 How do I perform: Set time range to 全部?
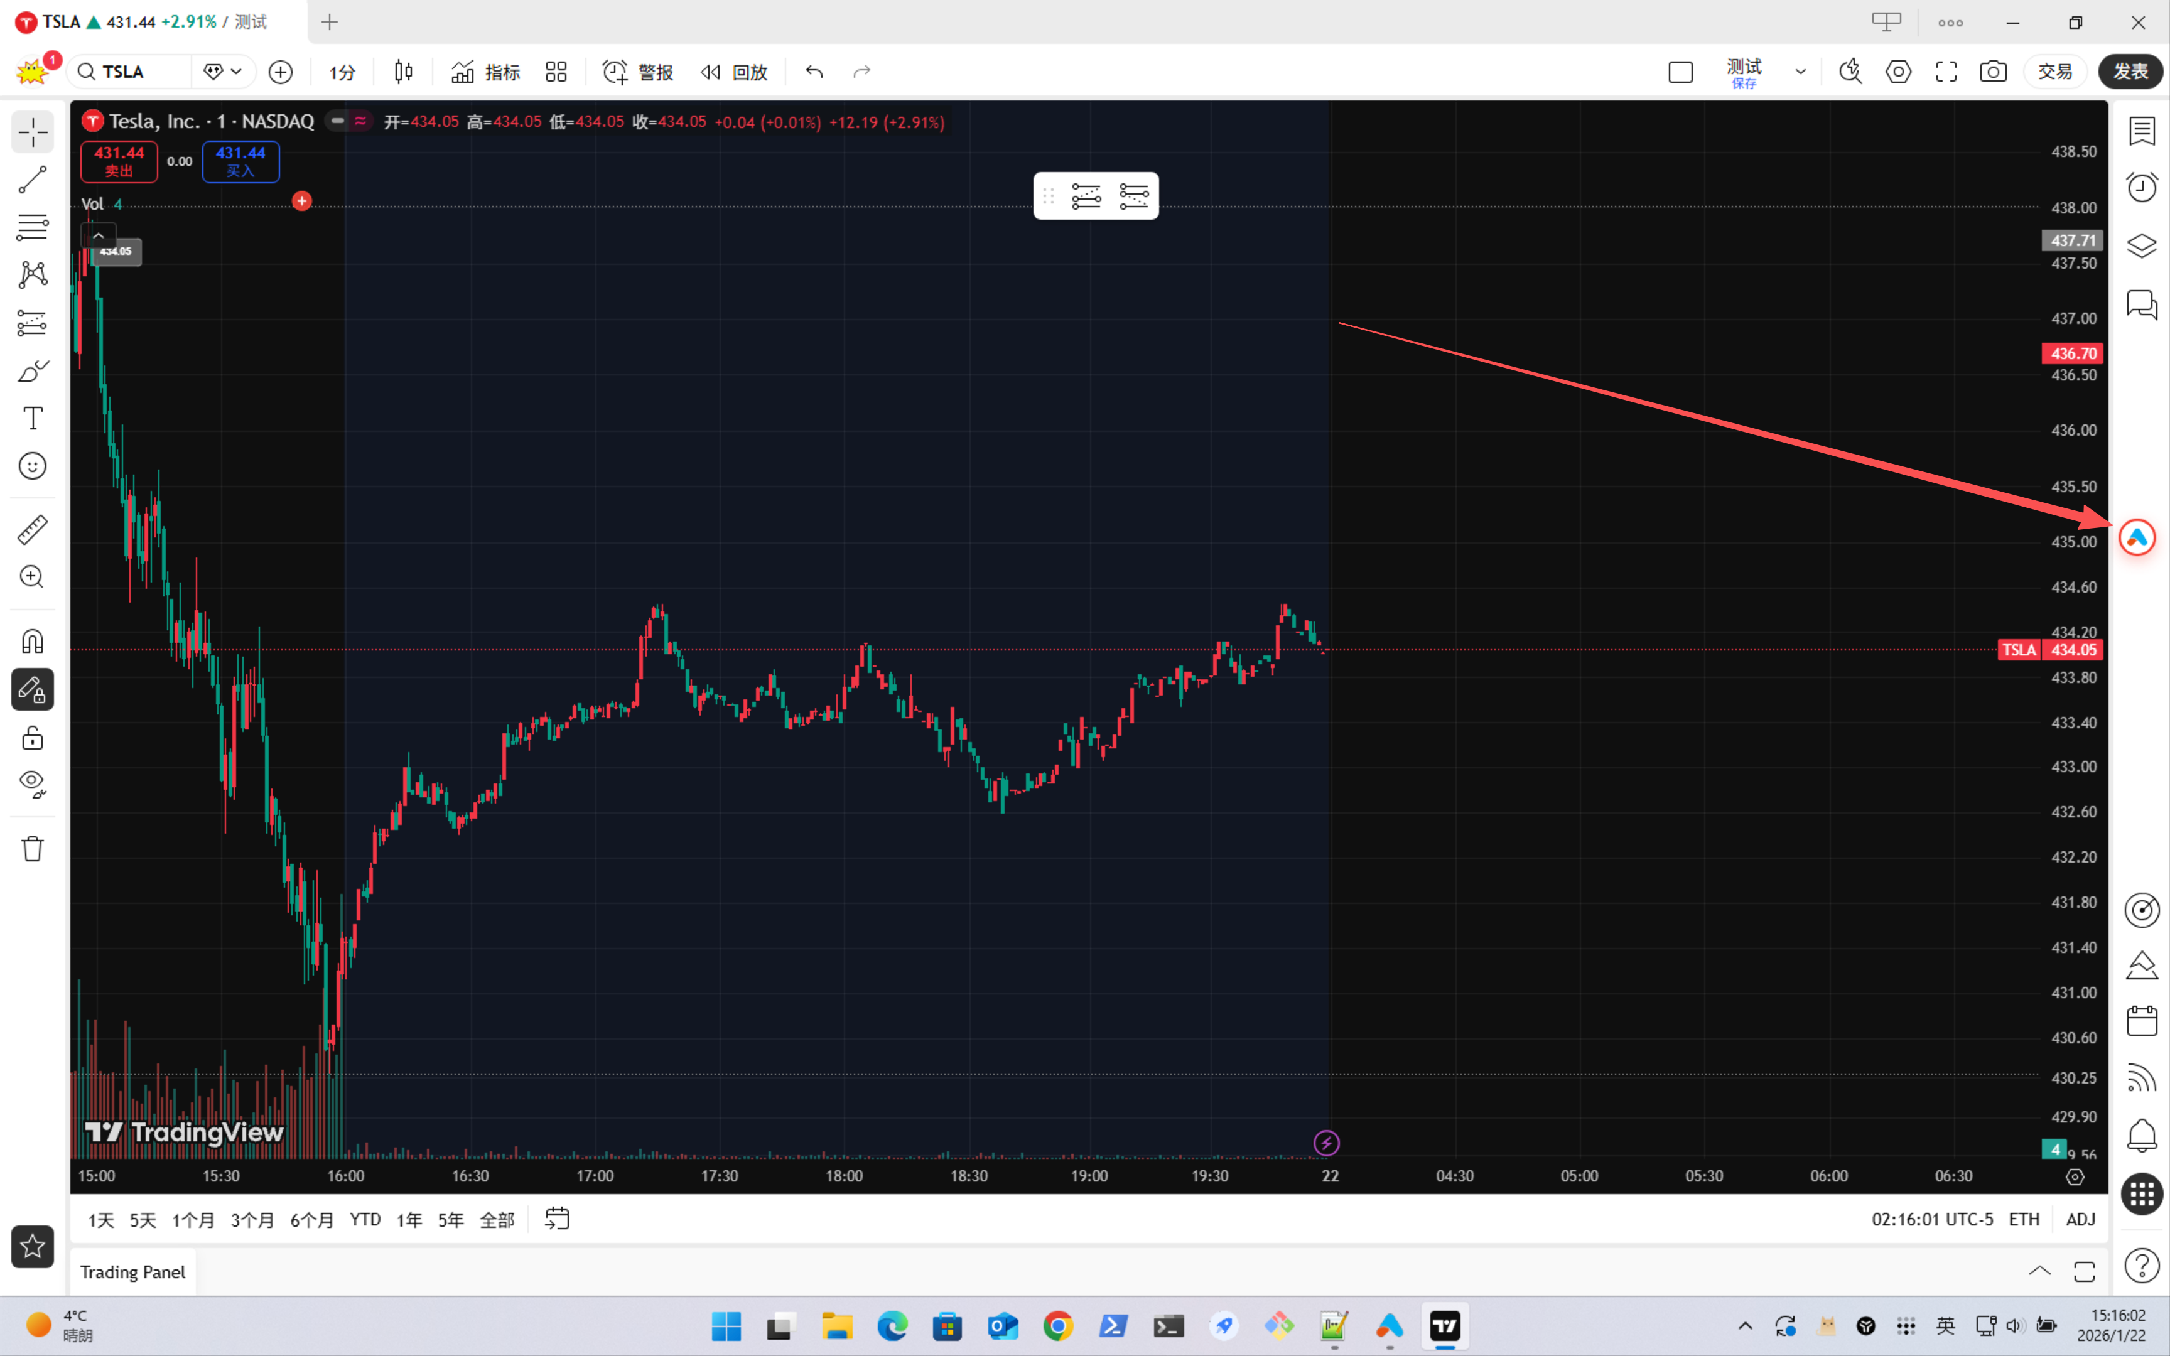(x=497, y=1220)
